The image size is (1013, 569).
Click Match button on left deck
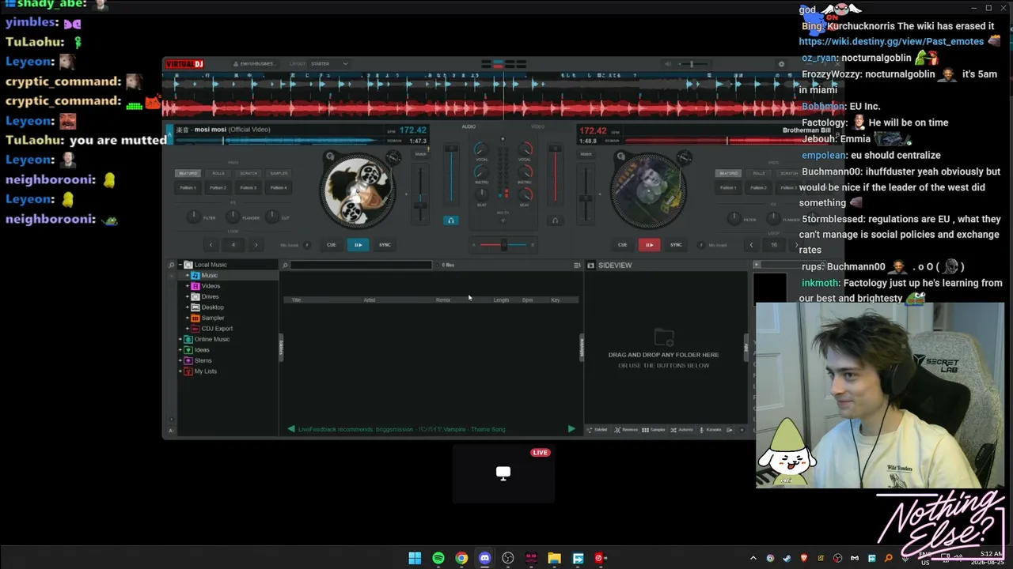pyautogui.click(x=420, y=154)
